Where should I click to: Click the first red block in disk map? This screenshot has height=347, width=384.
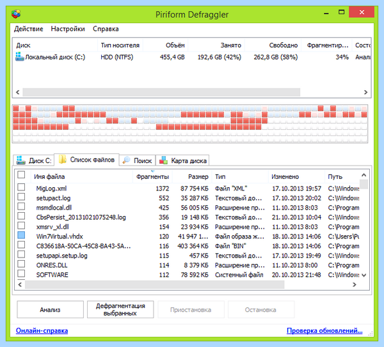[x=16, y=108]
